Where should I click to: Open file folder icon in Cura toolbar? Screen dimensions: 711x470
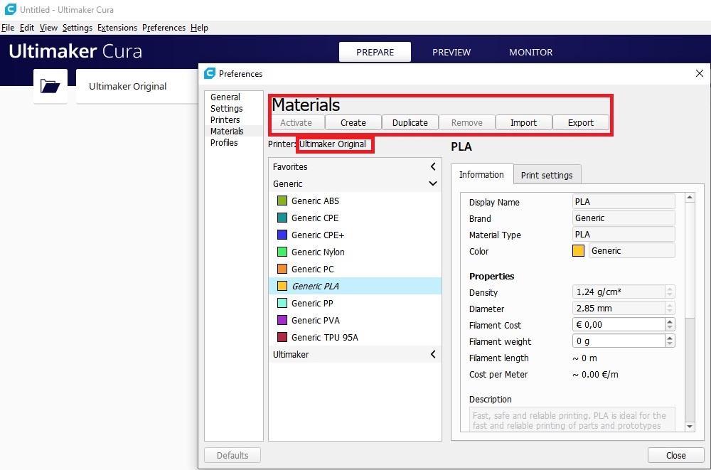click(x=50, y=86)
